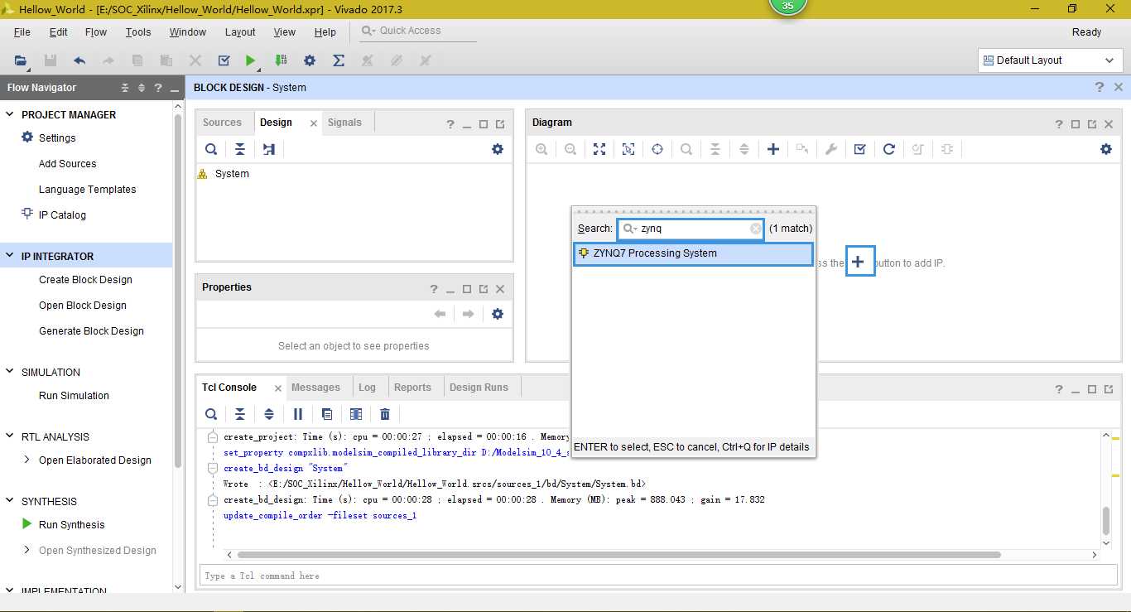Search in Tcl Console toolbar
This screenshot has height=612, width=1131.
point(211,414)
